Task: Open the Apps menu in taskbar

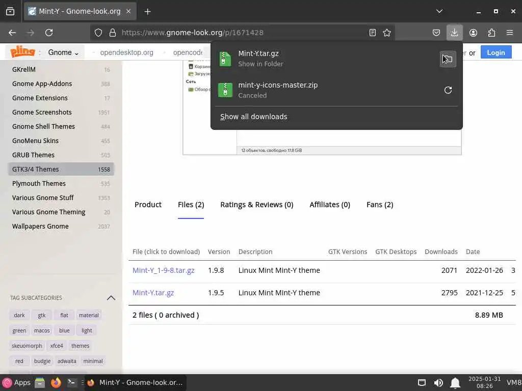Action: coord(17,383)
